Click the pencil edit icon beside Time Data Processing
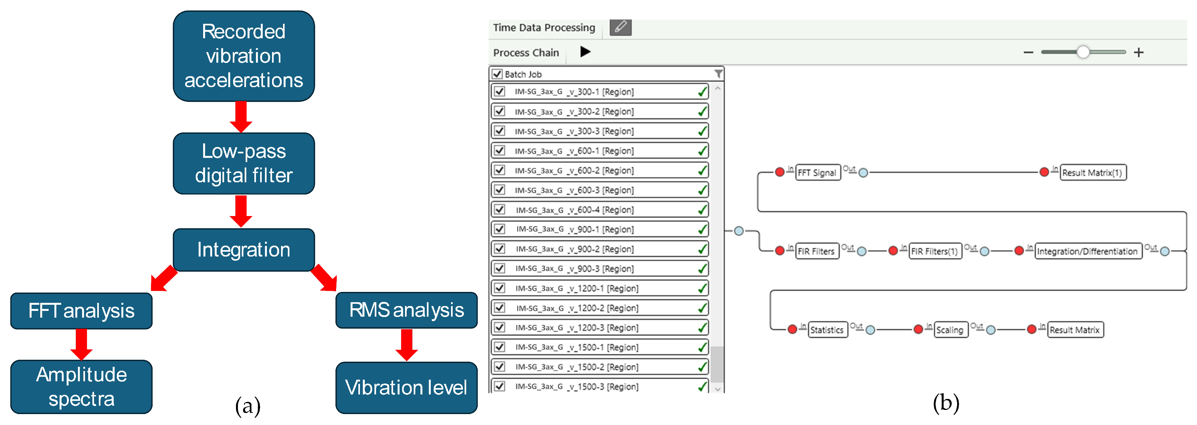 [x=620, y=27]
